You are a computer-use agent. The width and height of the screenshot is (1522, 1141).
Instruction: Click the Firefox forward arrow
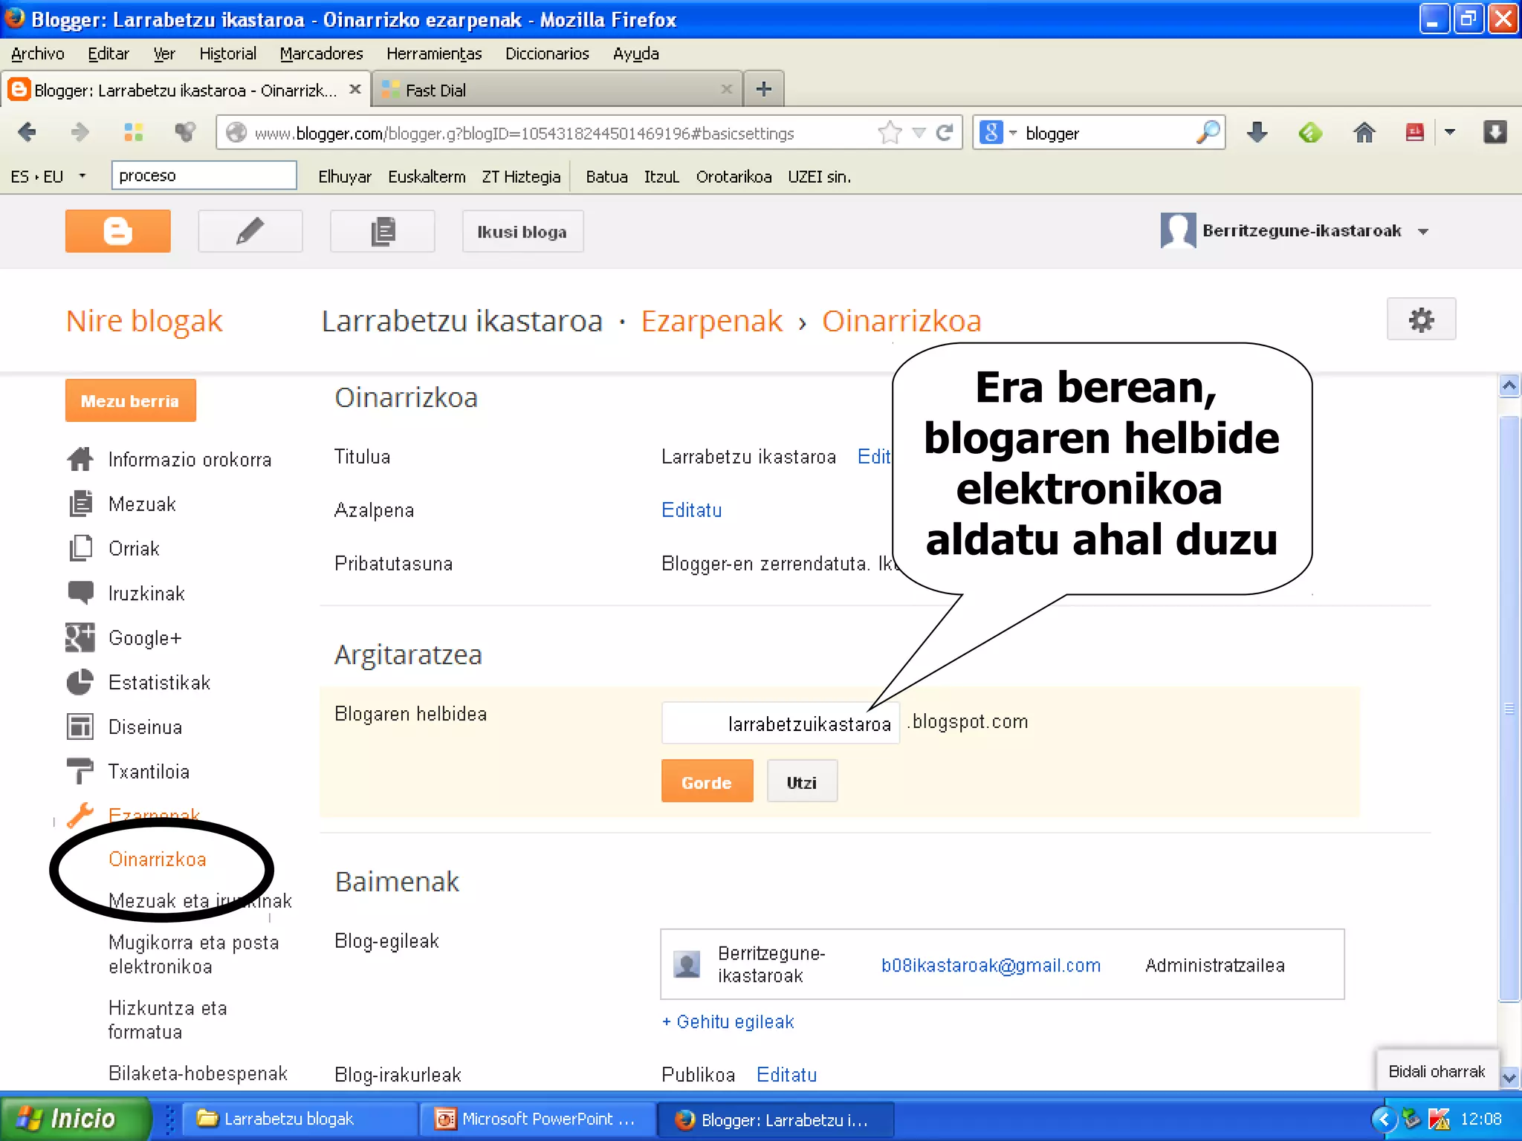[x=79, y=132]
